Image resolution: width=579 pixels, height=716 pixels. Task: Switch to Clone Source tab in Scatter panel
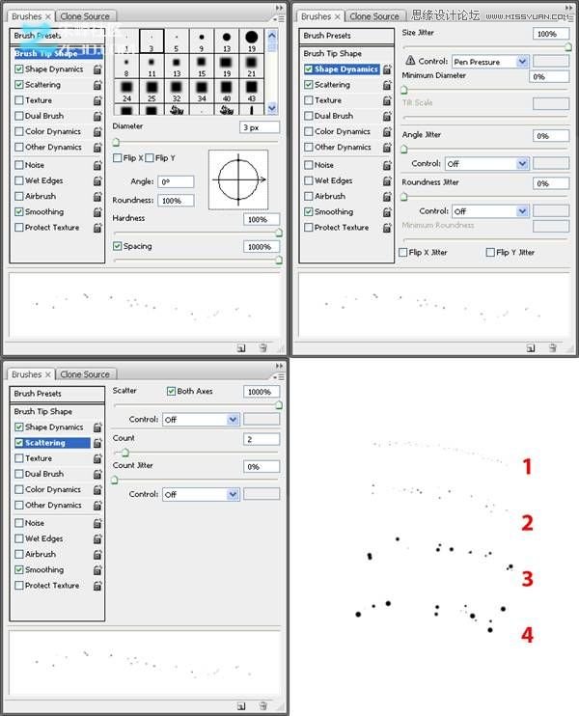click(x=85, y=374)
